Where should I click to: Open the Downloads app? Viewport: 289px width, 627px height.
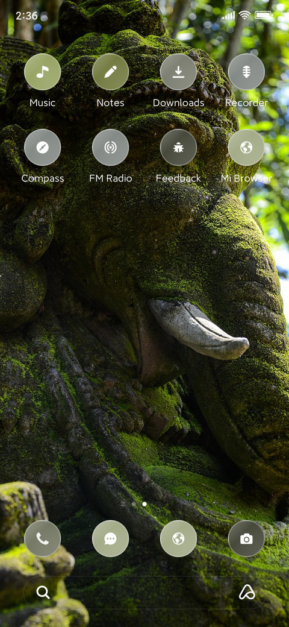(178, 72)
